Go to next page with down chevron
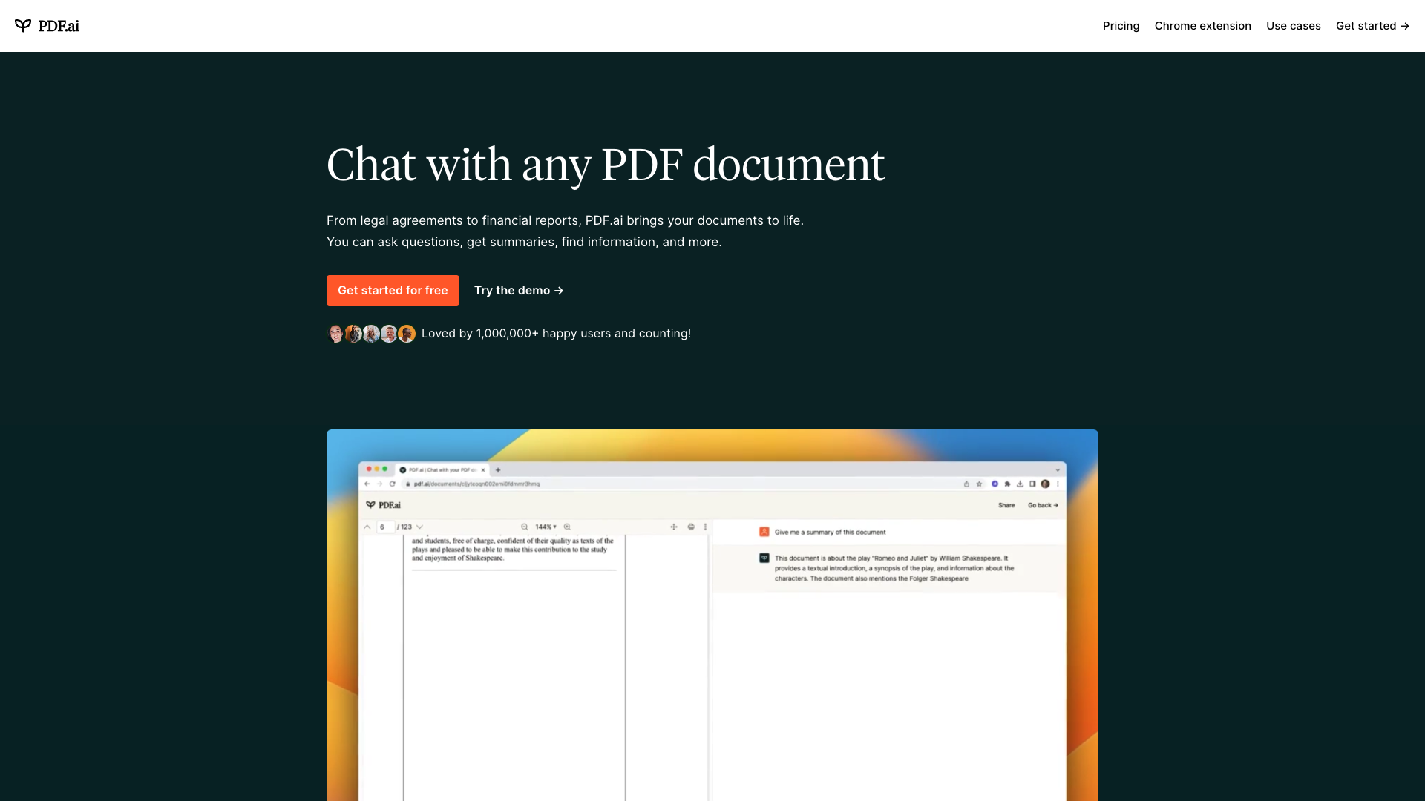This screenshot has height=801, width=1425. coord(419,527)
